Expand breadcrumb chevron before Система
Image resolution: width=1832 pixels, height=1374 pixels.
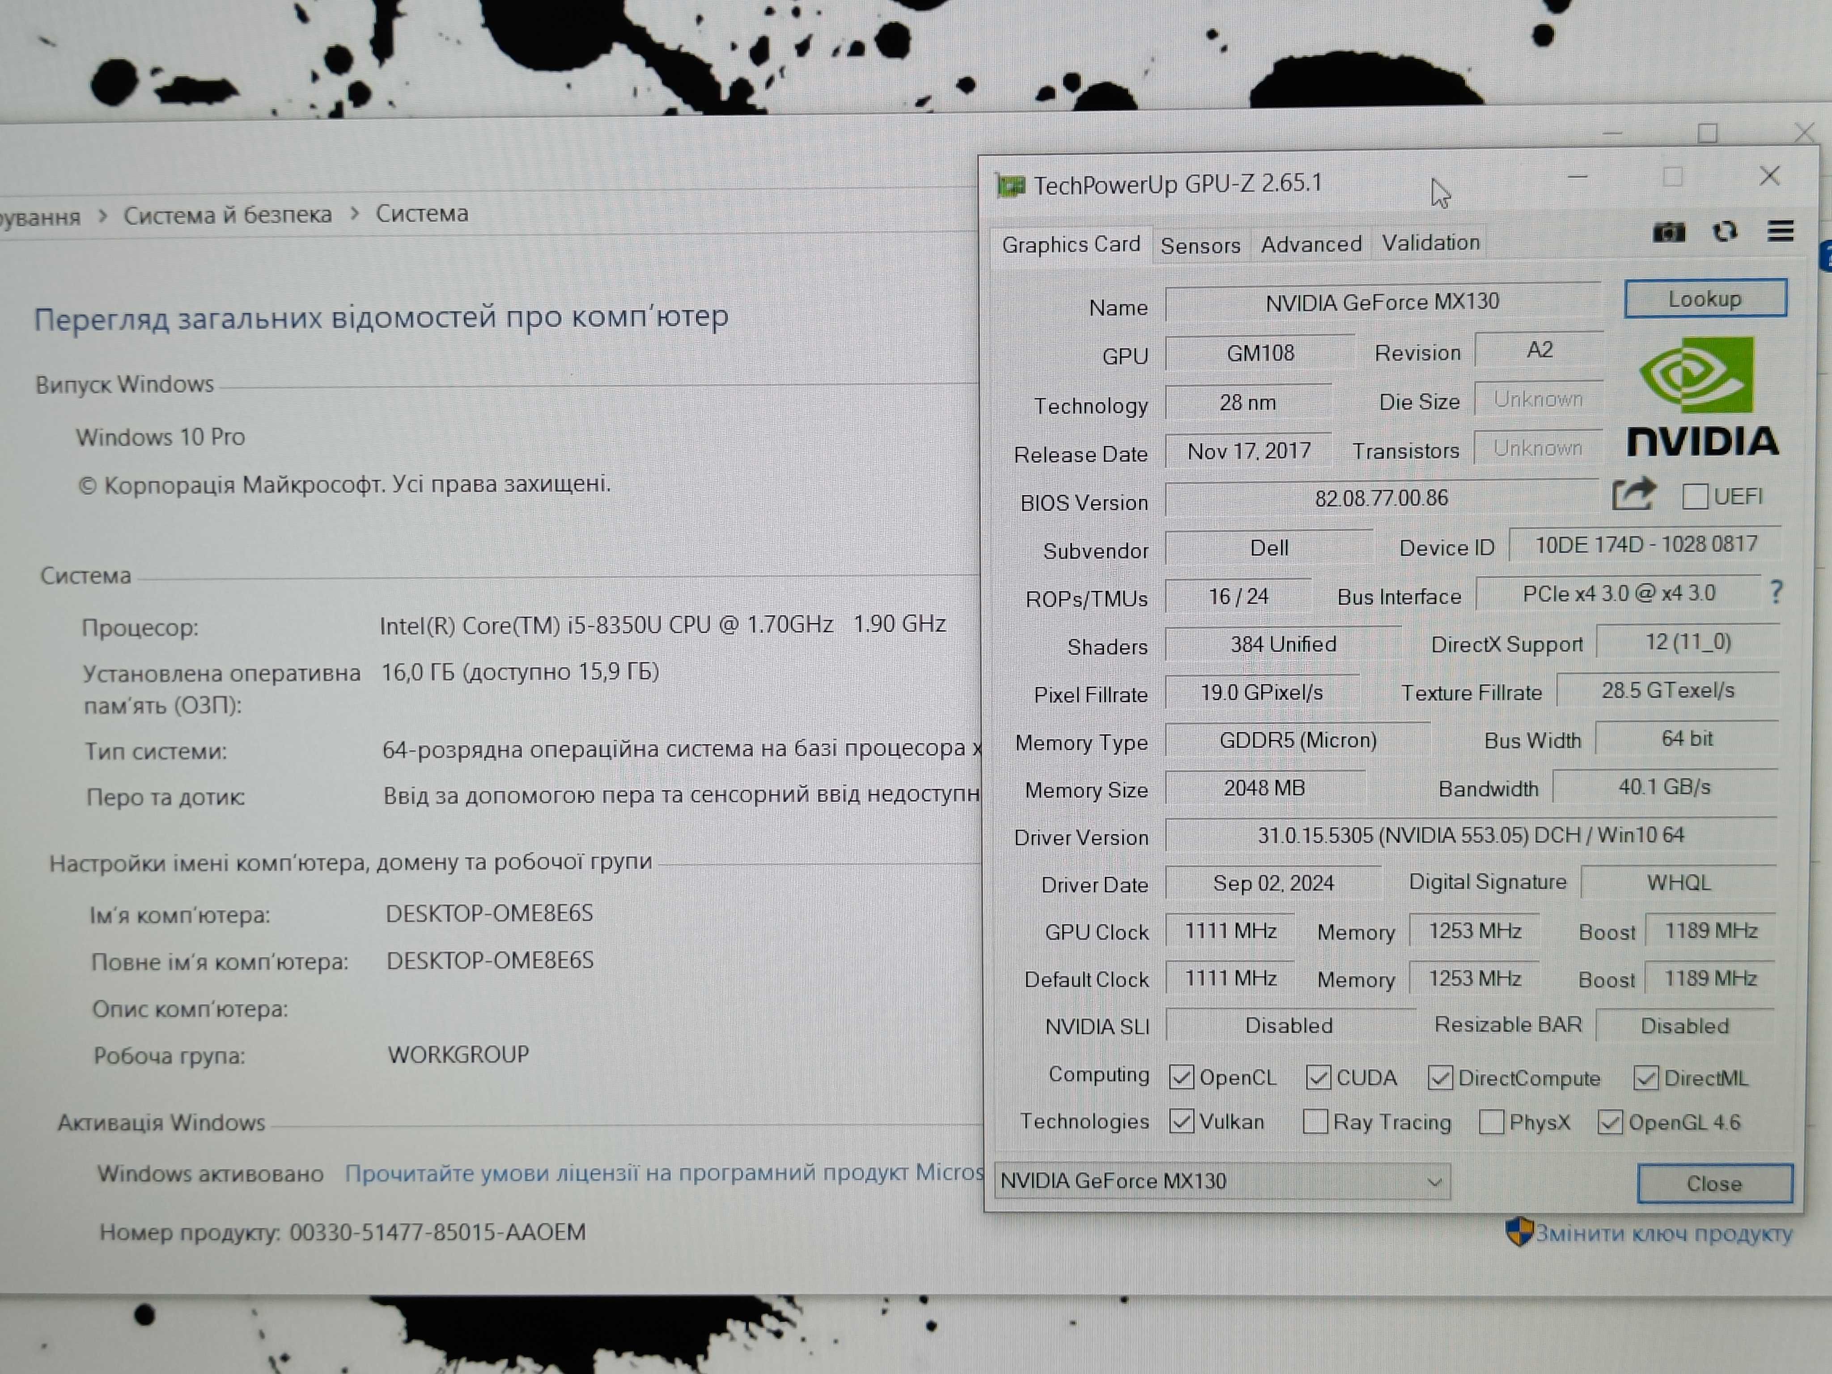[355, 214]
